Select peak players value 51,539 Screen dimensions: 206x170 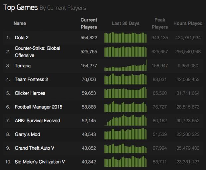(x=160, y=134)
